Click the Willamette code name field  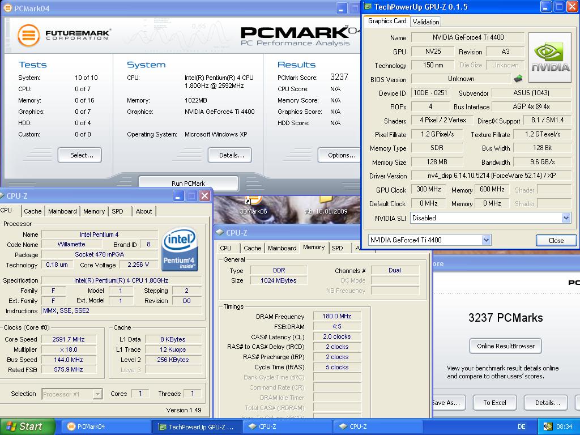click(71, 244)
